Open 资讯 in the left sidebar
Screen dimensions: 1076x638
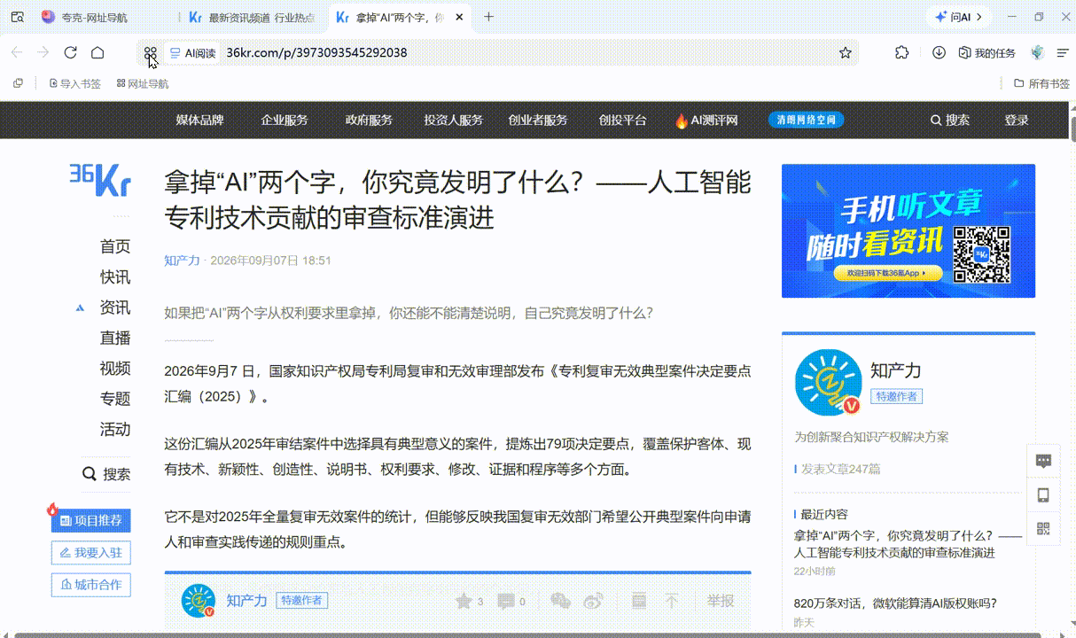(x=115, y=307)
